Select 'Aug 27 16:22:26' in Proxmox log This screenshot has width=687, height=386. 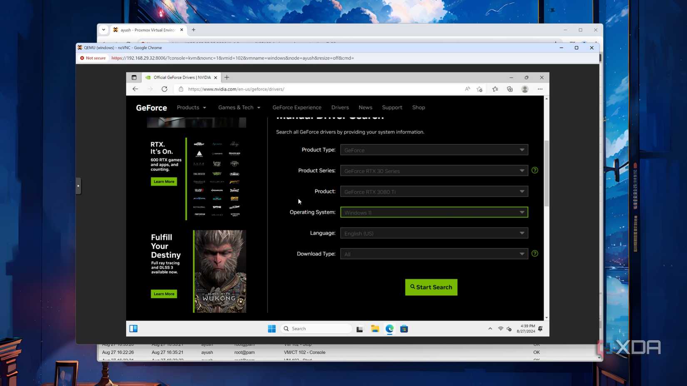pos(118,352)
